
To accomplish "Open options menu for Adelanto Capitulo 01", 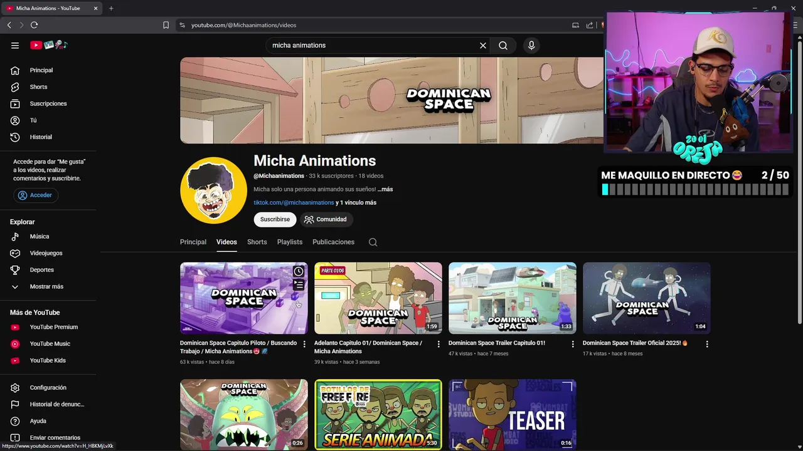I will (x=439, y=344).
